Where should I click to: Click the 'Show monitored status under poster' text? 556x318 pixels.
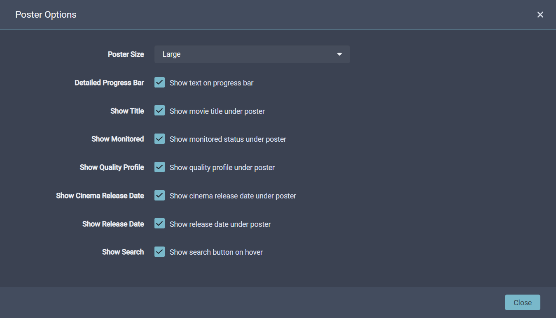point(228,139)
